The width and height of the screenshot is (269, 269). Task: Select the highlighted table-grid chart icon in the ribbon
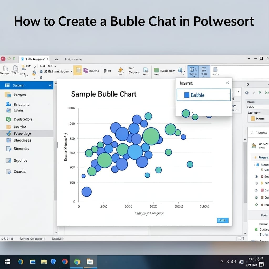tap(193, 71)
